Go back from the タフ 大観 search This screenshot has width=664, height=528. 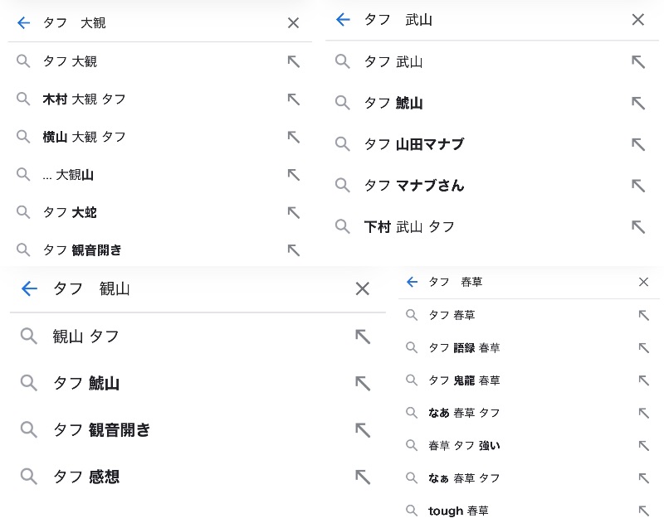click(x=23, y=23)
